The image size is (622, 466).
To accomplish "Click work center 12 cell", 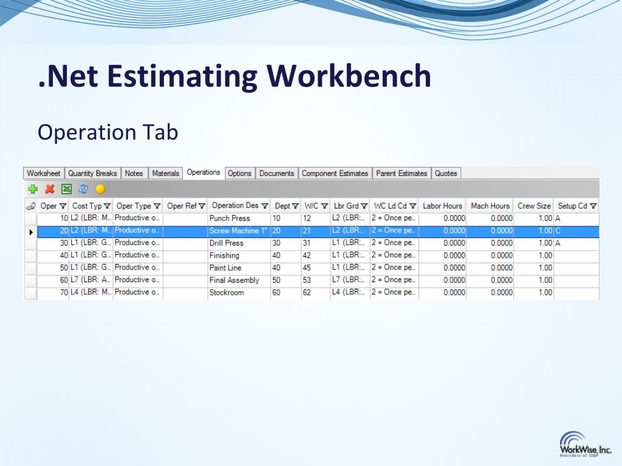I will 316,218.
